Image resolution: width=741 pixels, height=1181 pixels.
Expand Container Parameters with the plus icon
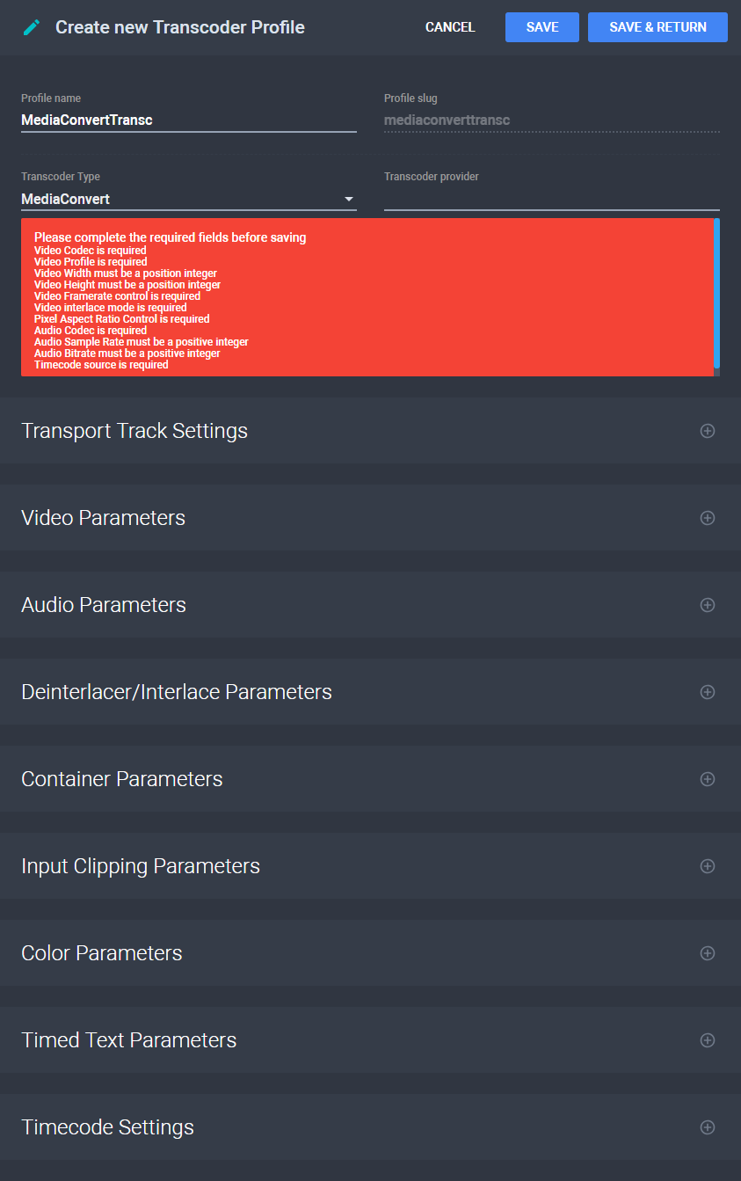pos(708,779)
